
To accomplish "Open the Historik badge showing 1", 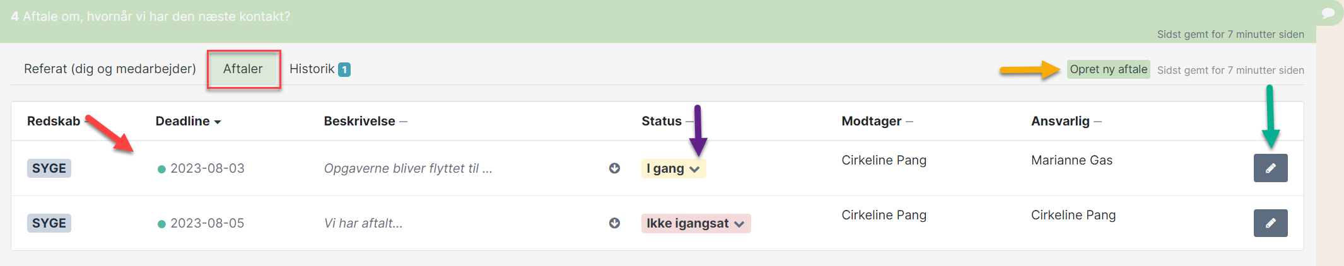I will point(344,69).
